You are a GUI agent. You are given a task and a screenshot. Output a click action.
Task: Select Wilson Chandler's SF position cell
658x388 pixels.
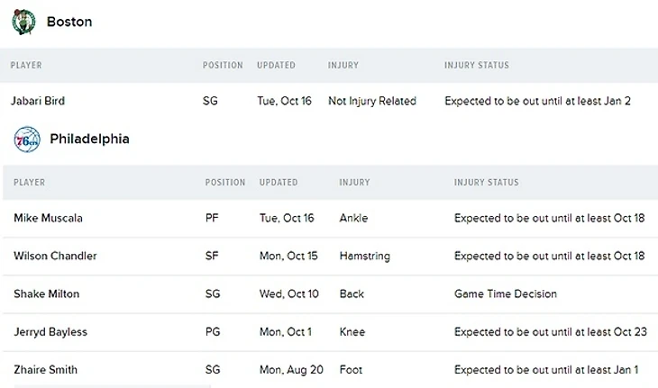[x=212, y=256]
